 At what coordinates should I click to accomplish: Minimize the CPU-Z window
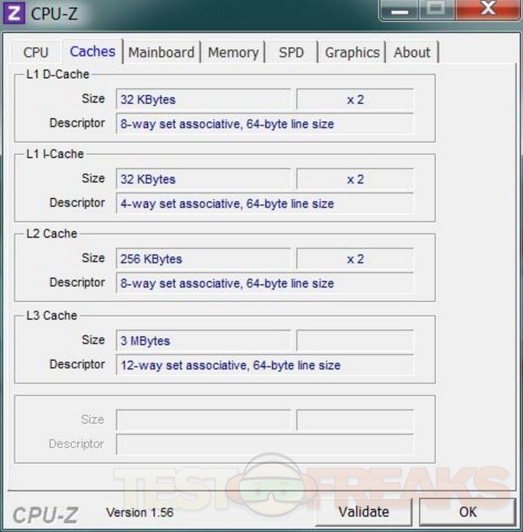tap(400, 10)
